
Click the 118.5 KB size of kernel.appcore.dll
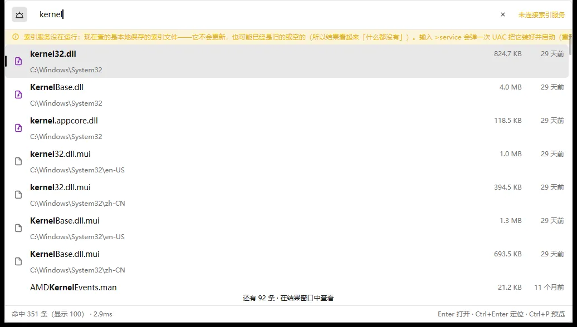[x=508, y=121]
